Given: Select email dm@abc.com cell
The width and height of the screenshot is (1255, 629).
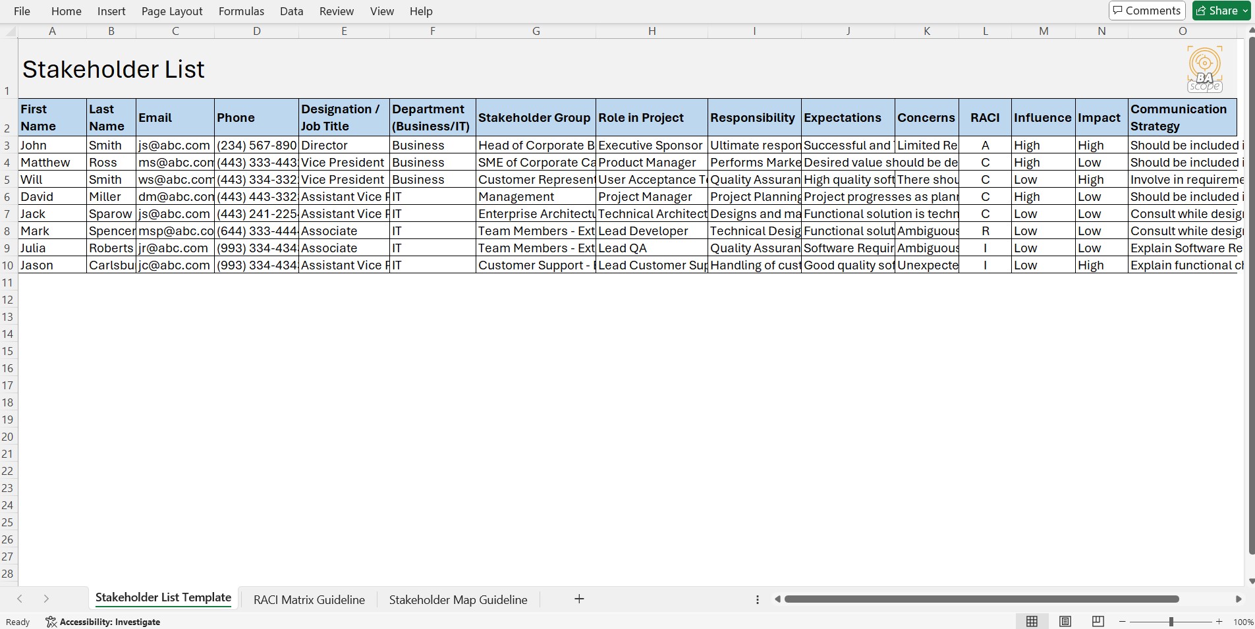Looking at the screenshot, I should pyautogui.click(x=175, y=196).
